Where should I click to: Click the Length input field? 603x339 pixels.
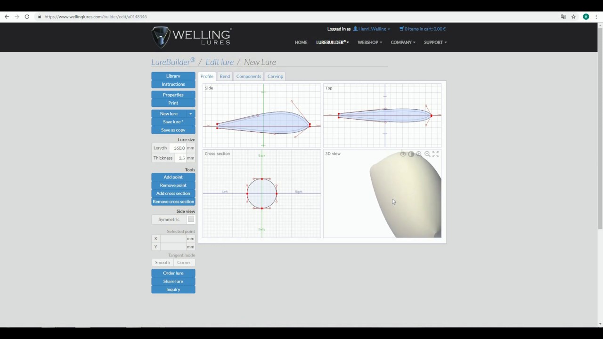178,148
